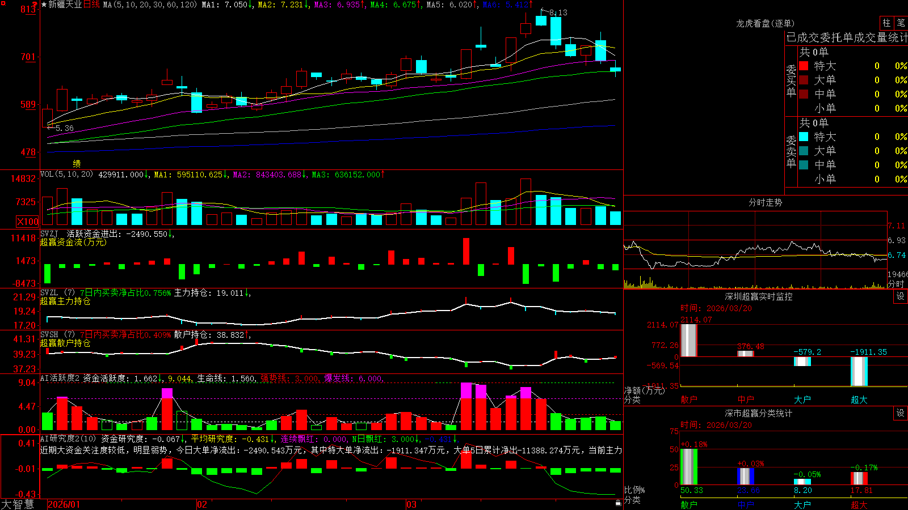908x510 pixels.
Task: Click the 日线 period label
Action: click(91, 5)
